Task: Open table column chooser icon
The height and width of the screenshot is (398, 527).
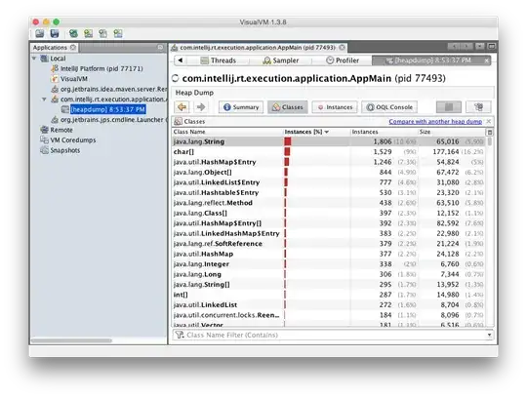Action: tap(490, 132)
